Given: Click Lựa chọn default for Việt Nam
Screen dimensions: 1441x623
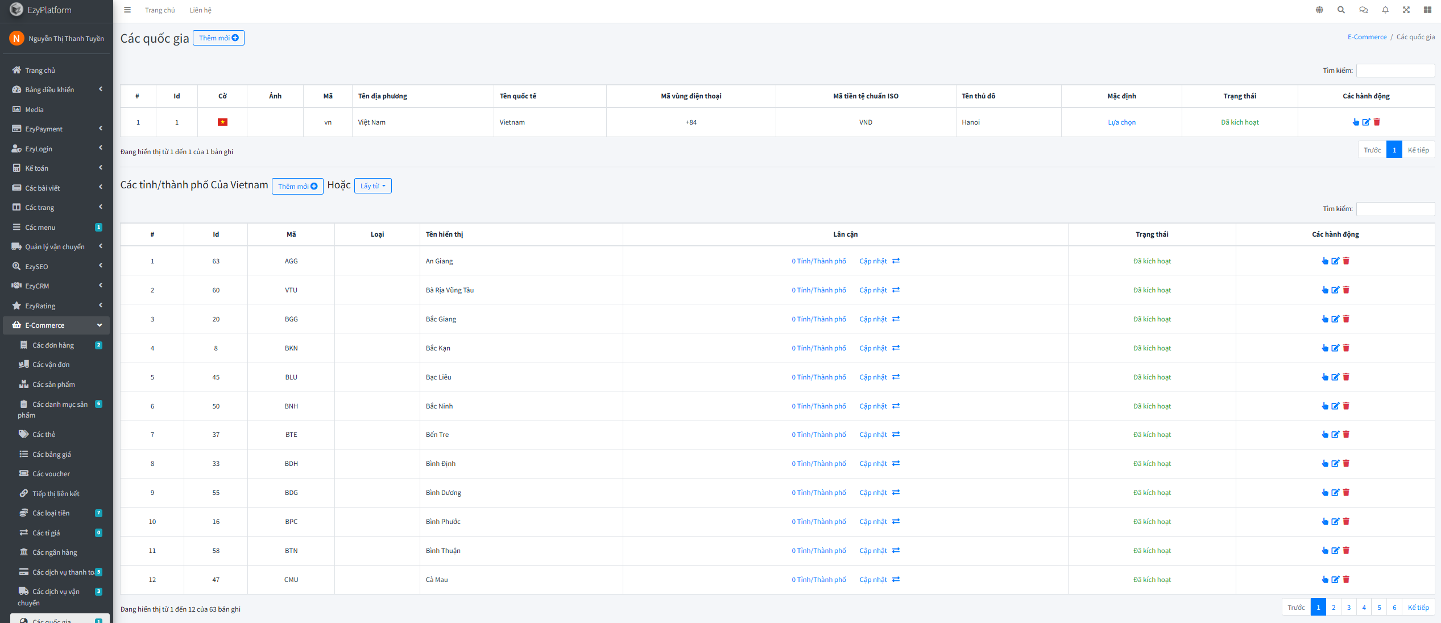Looking at the screenshot, I should pyautogui.click(x=1121, y=122).
